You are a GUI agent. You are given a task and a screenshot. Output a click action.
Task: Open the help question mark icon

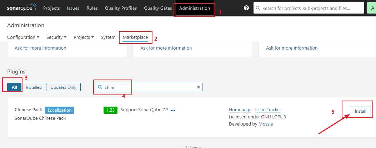coord(246,8)
